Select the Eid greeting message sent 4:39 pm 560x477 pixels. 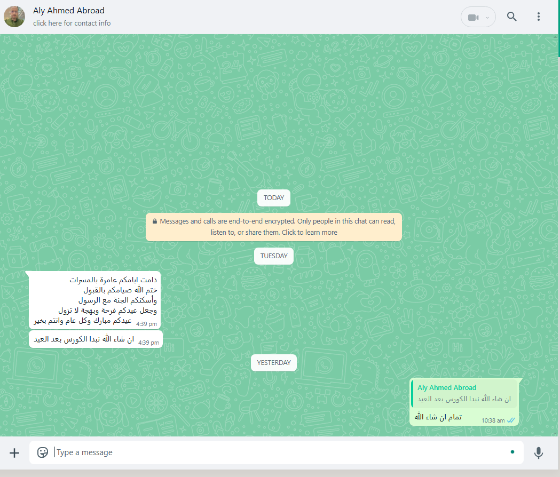(x=94, y=300)
